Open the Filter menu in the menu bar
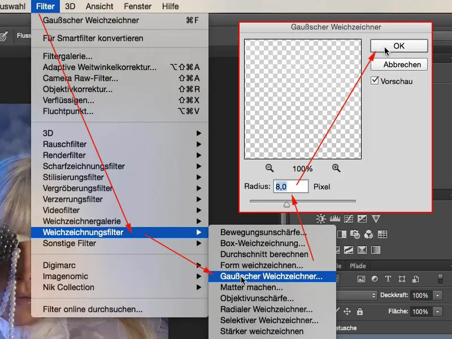The image size is (452, 339). click(x=45, y=6)
